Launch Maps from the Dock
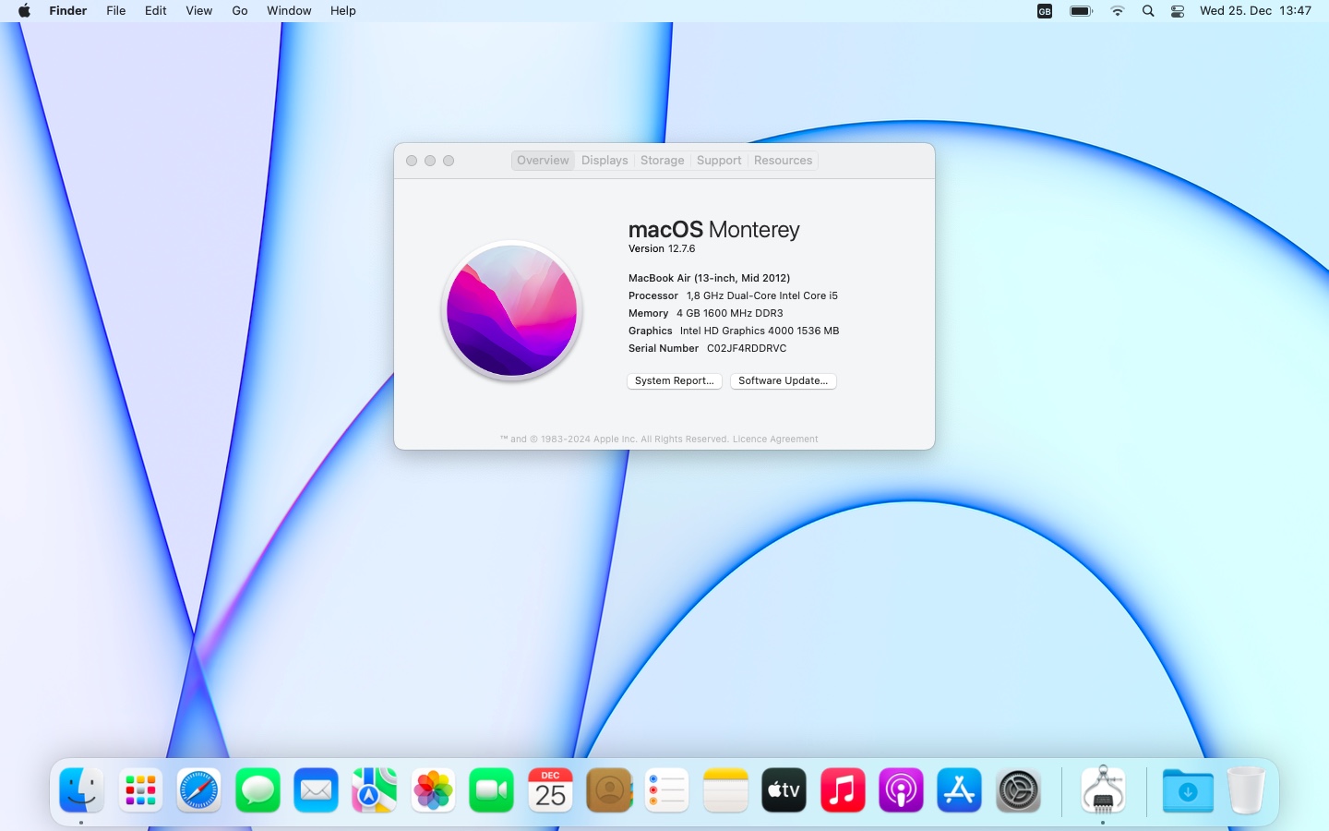 375,790
